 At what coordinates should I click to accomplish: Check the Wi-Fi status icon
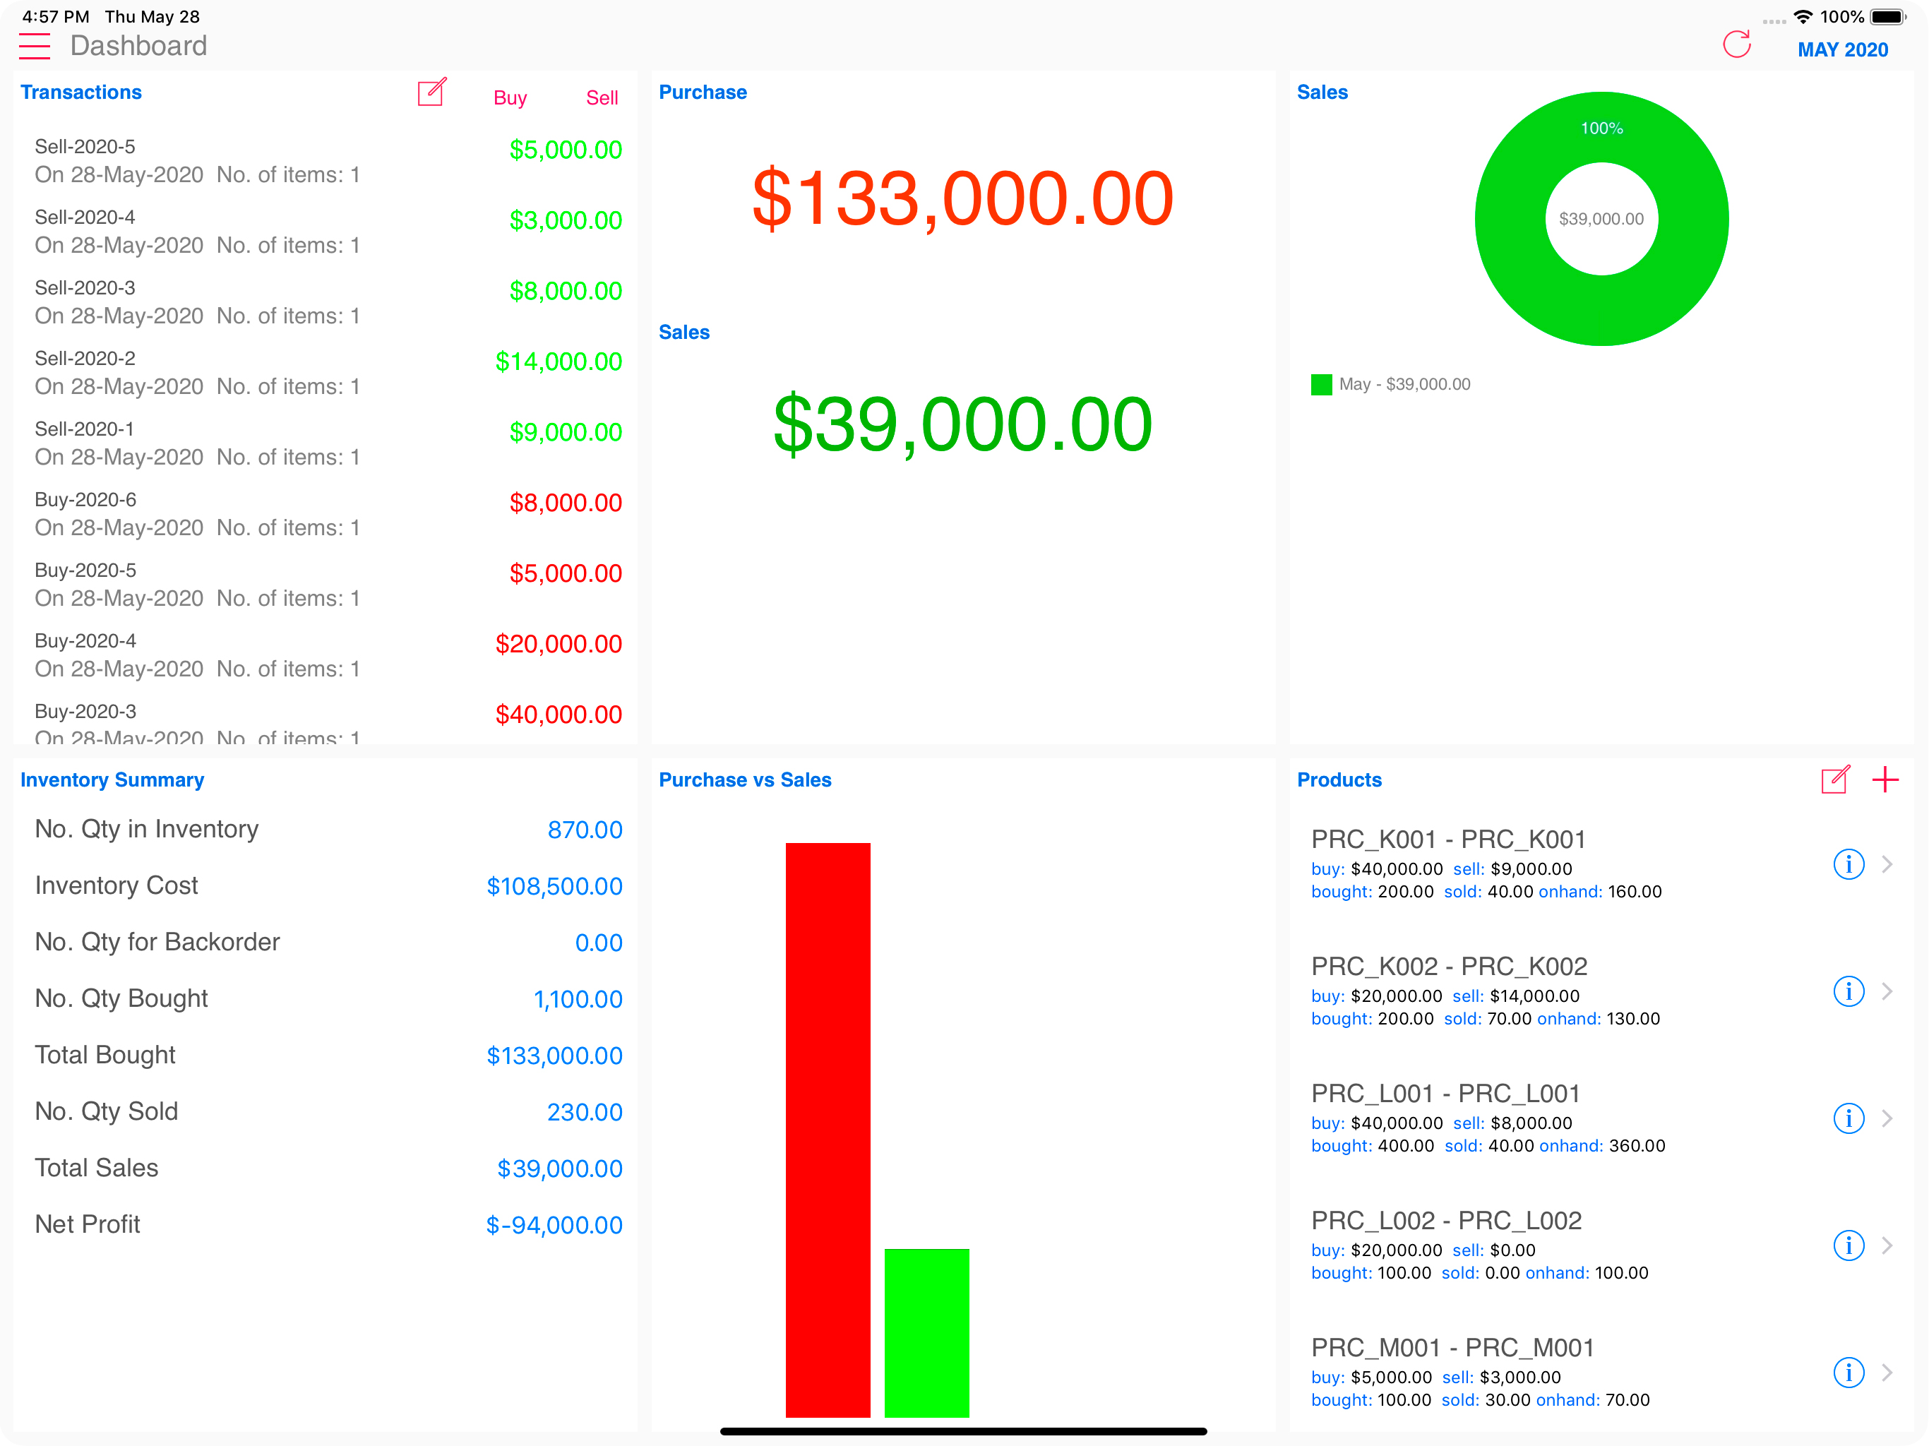1803,16
